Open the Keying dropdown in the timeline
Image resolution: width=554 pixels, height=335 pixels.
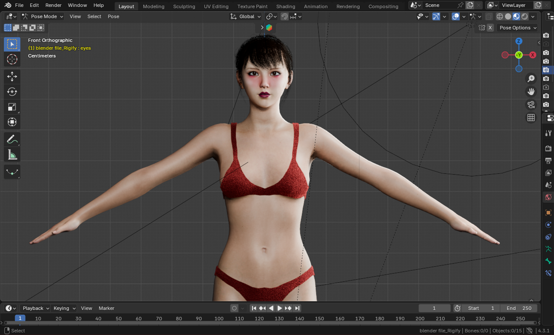[x=64, y=308]
